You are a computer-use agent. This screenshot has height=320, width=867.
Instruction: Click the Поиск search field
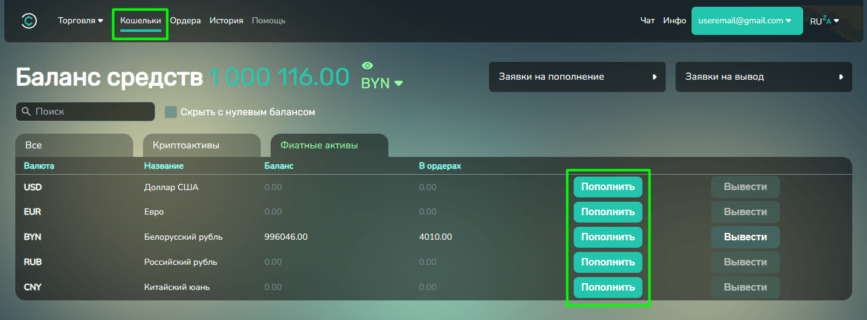click(x=92, y=112)
